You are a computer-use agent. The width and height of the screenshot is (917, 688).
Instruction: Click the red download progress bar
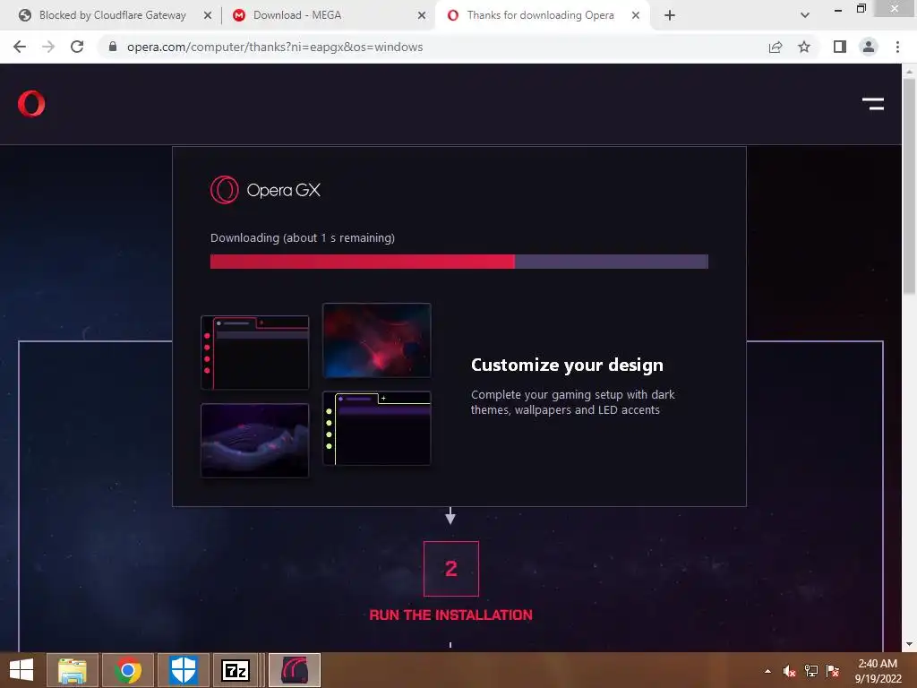click(x=363, y=262)
